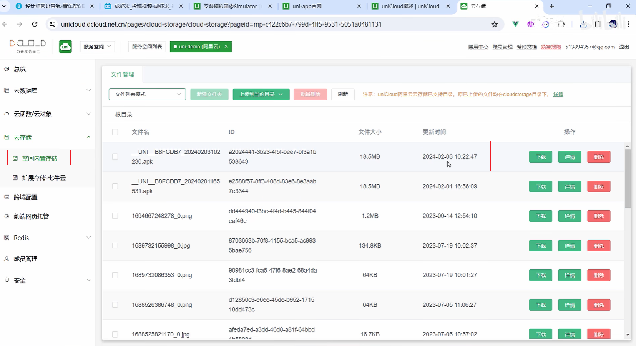
Task: Open 前端网页托管 page
Action: 31,216
